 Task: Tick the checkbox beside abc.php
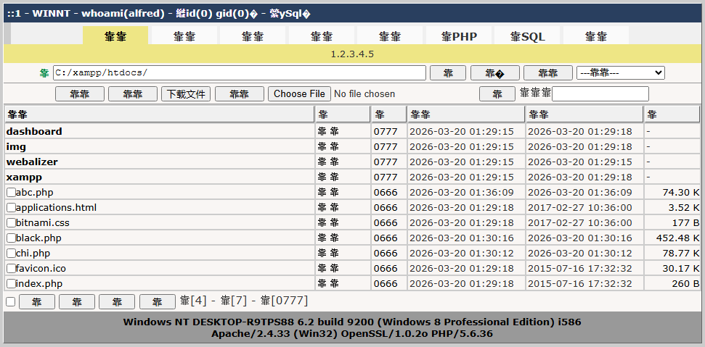click(x=11, y=193)
